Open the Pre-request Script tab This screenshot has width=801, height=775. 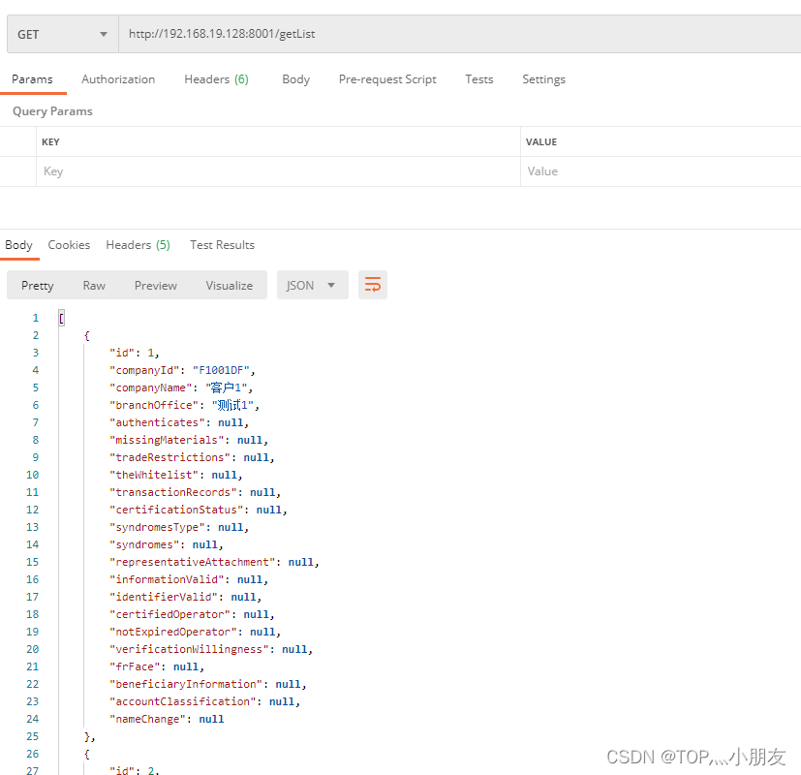[387, 79]
